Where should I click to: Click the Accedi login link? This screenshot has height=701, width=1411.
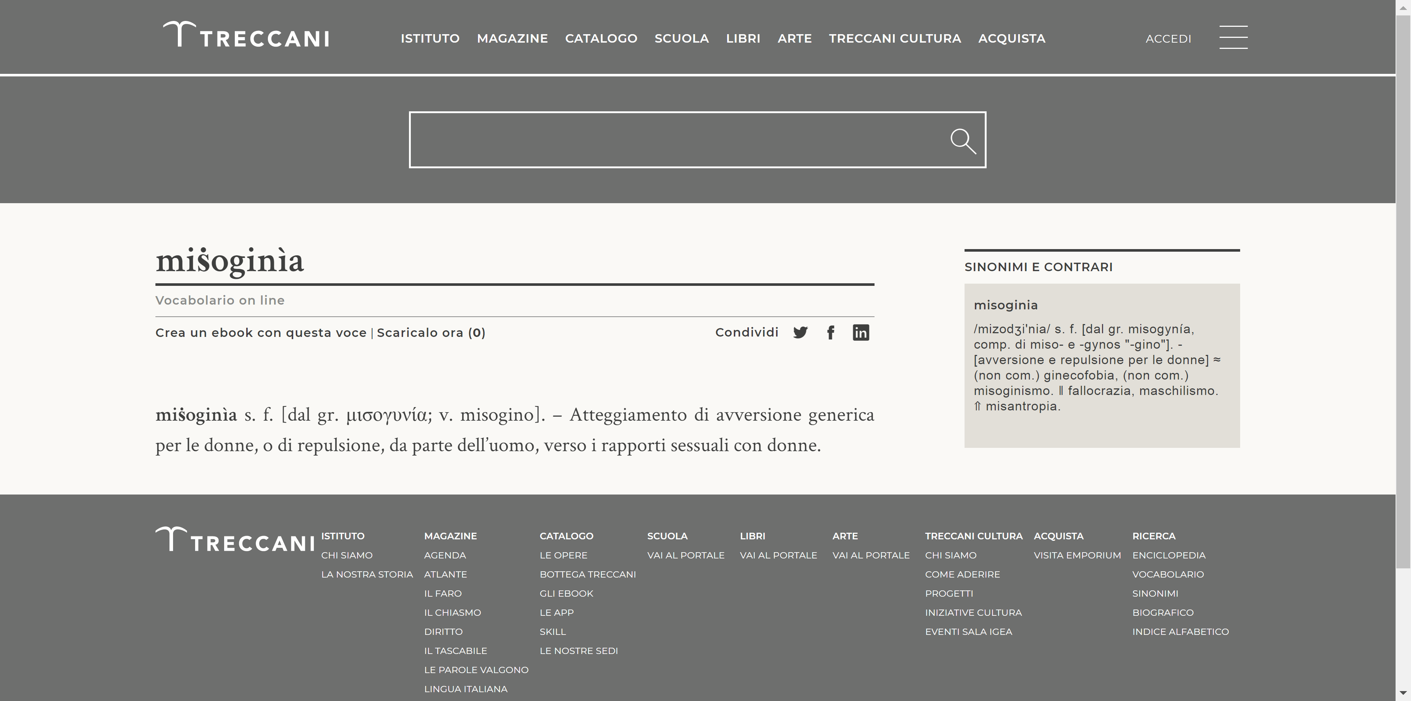(1168, 39)
